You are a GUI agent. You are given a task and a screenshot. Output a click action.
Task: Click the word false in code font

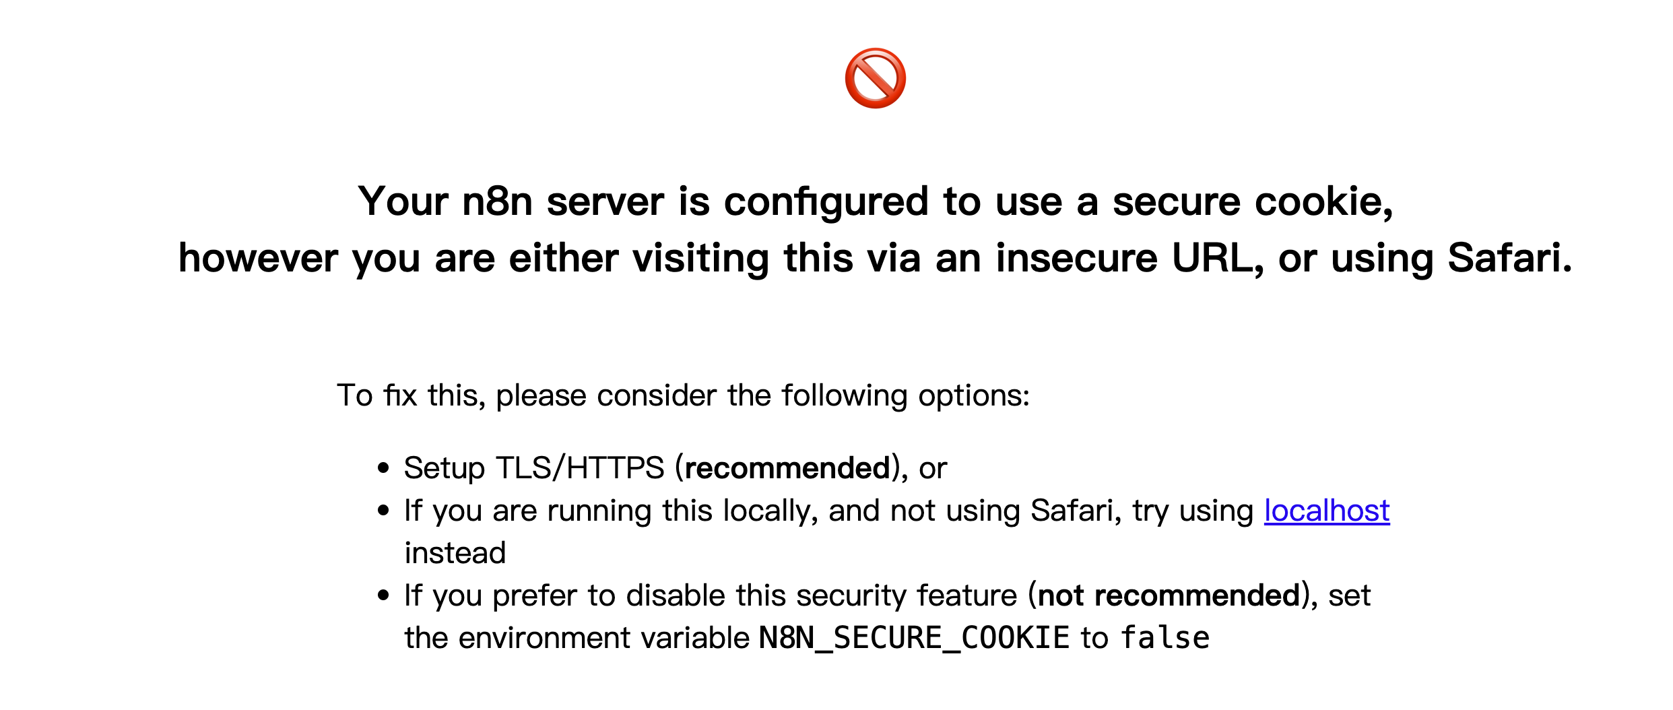pyautogui.click(x=1165, y=637)
